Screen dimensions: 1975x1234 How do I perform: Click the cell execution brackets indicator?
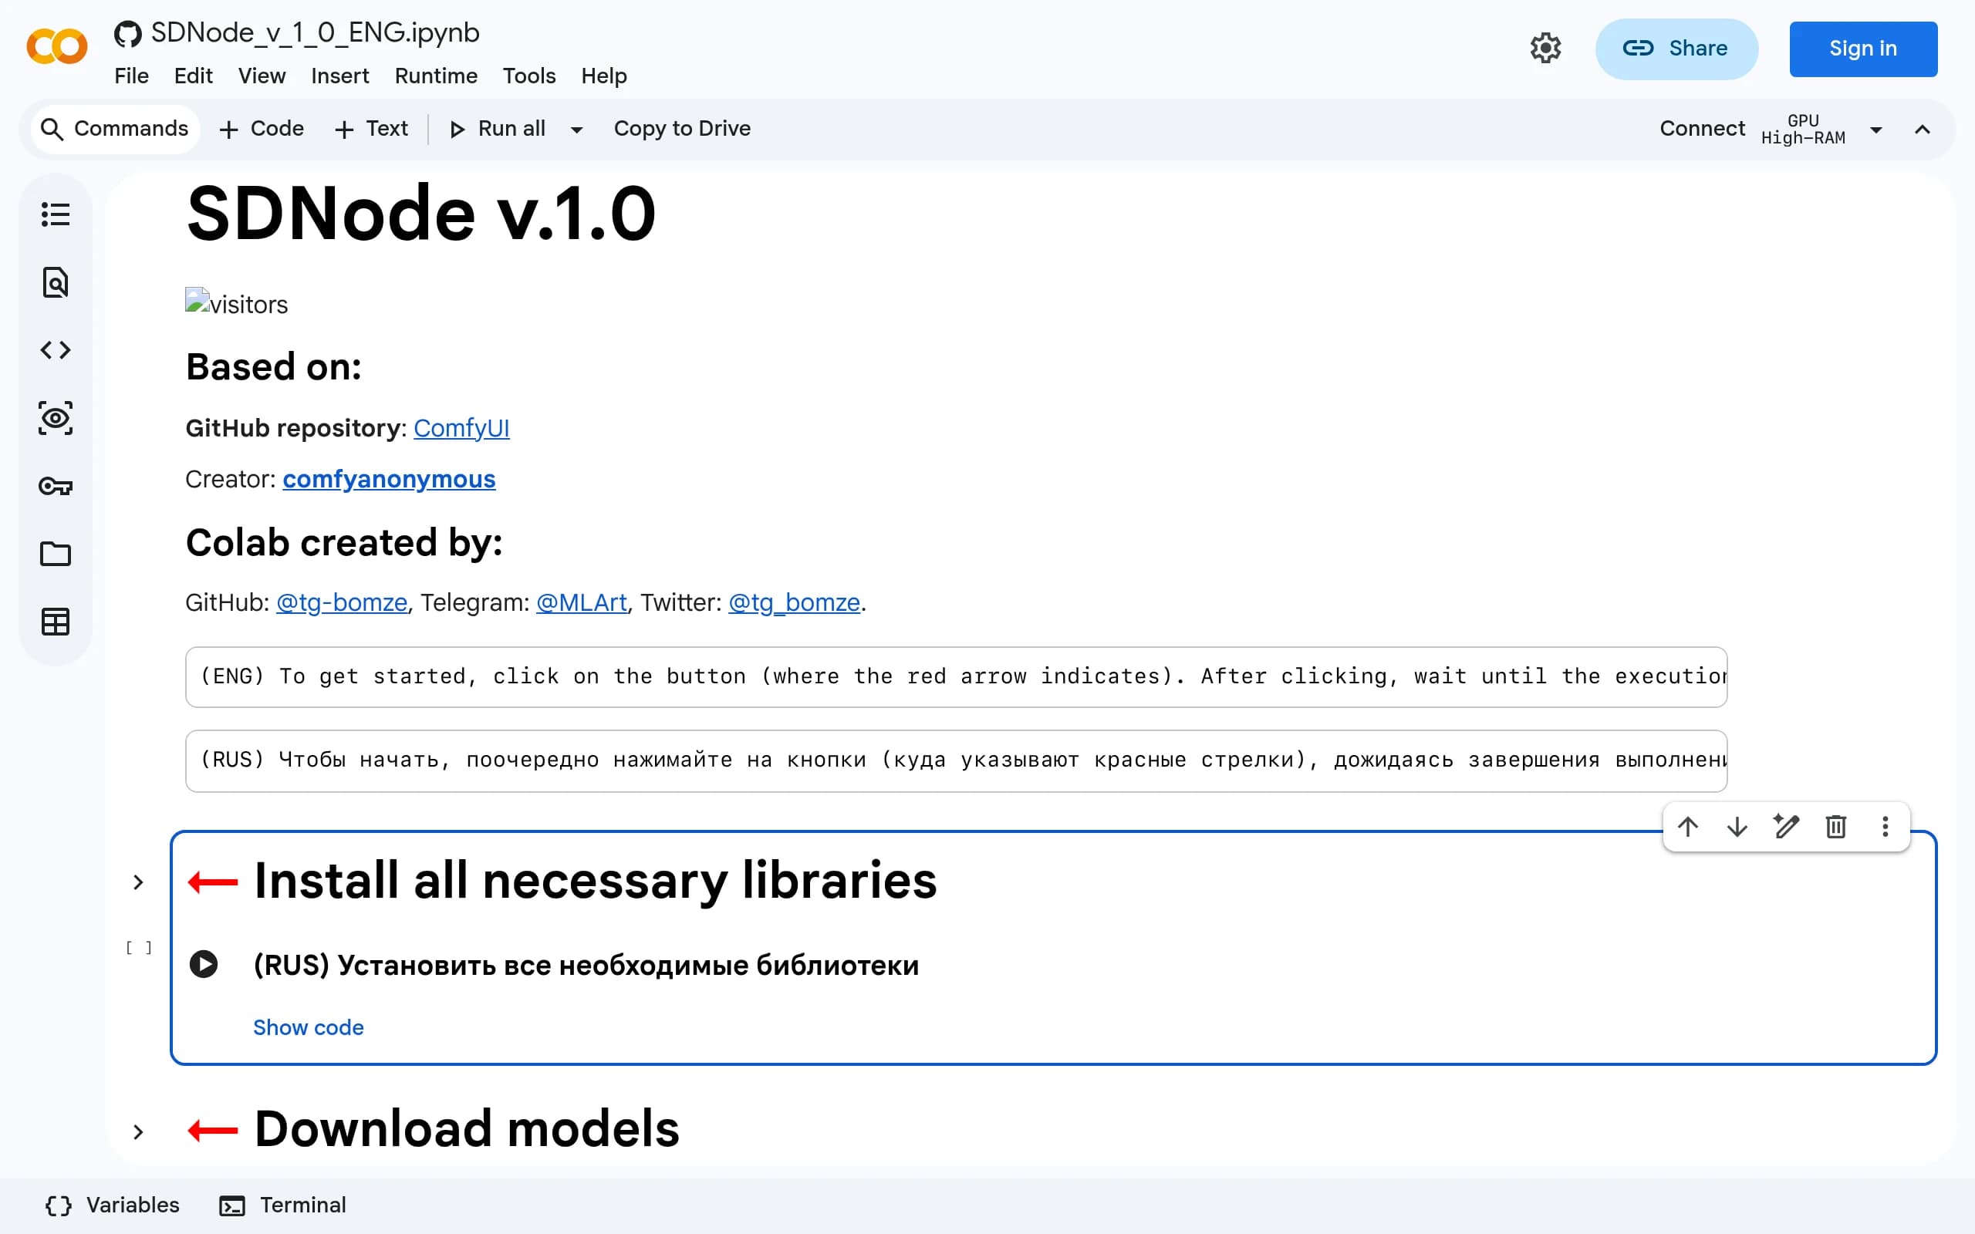[139, 948]
